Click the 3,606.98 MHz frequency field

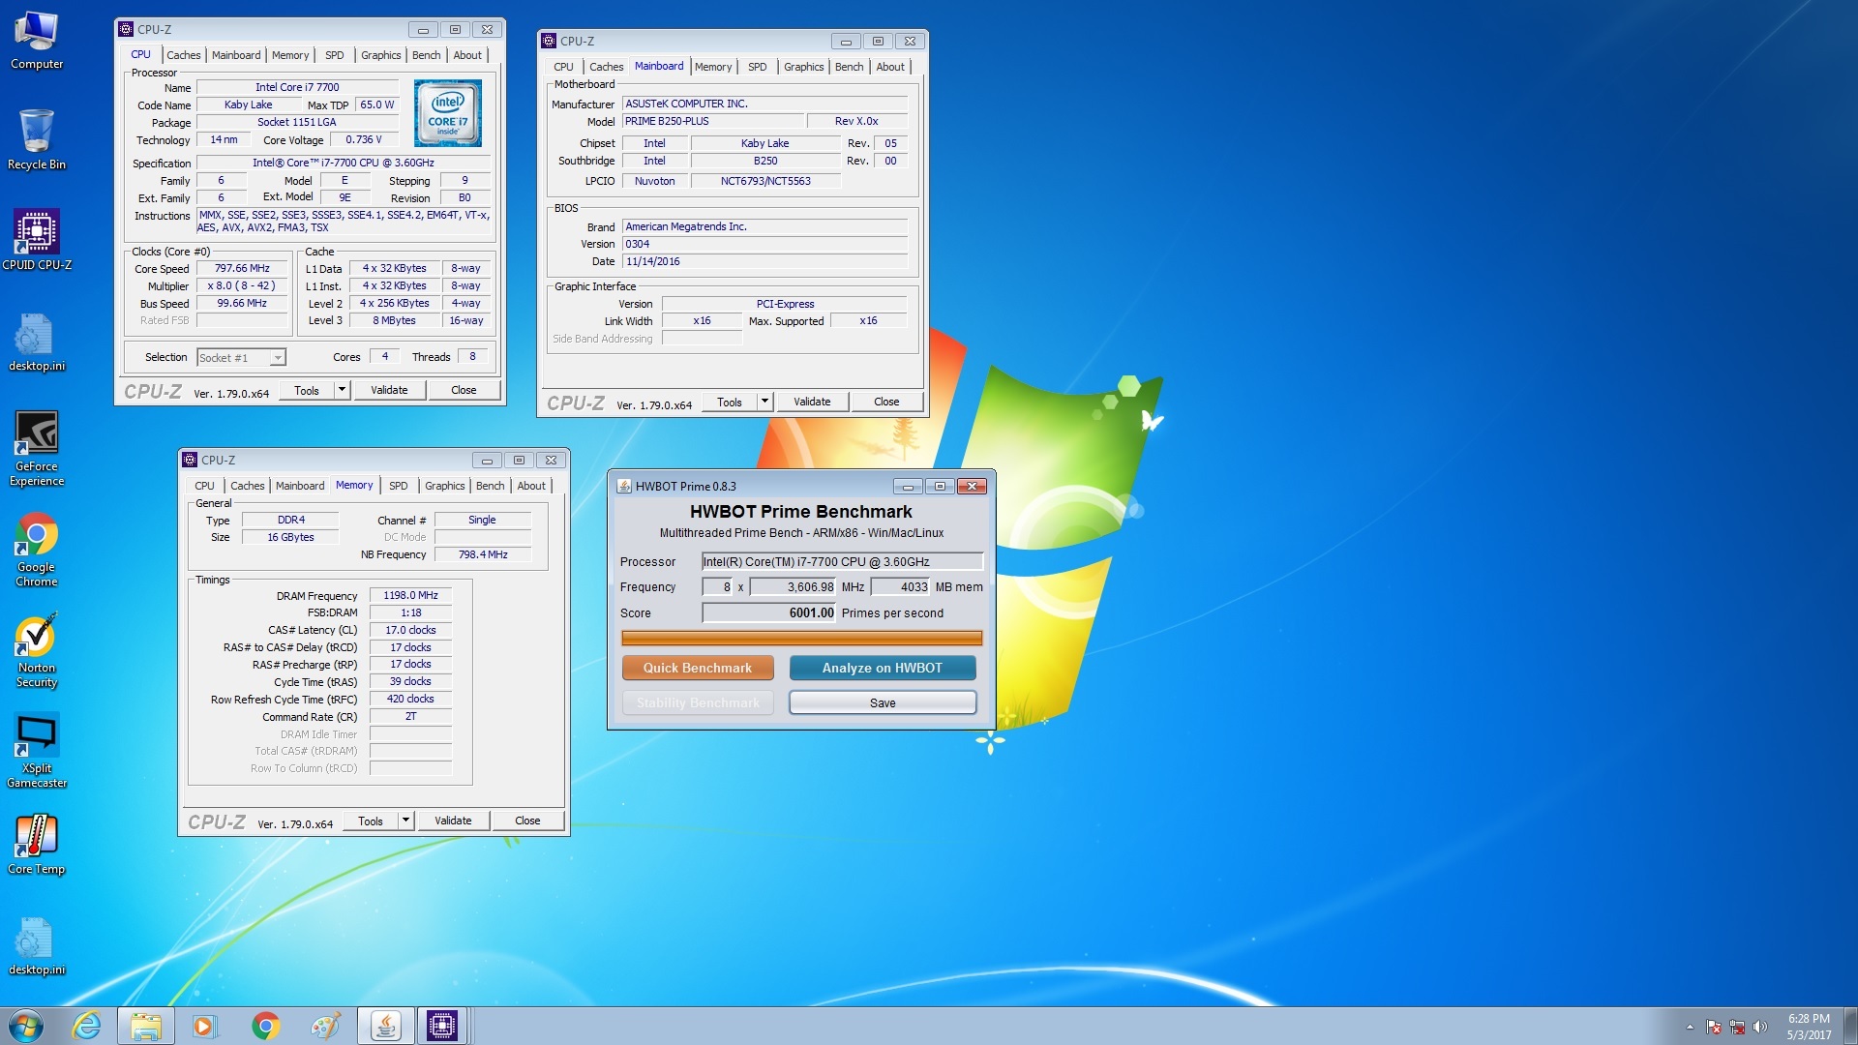[x=793, y=586]
